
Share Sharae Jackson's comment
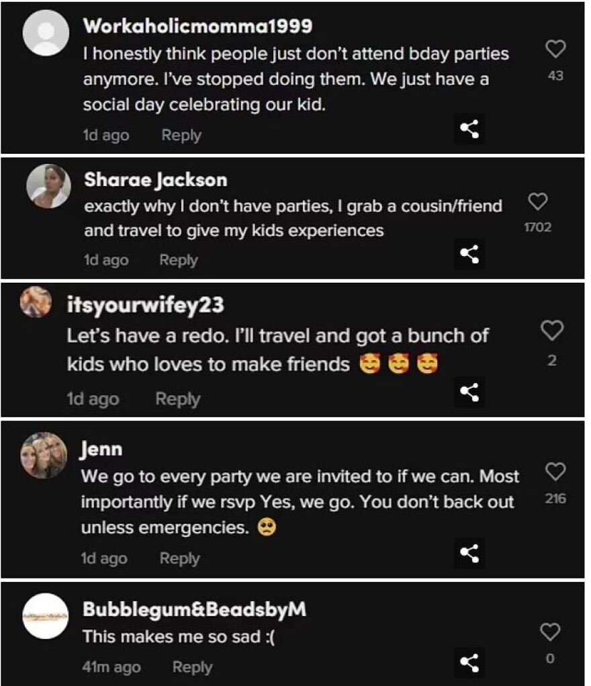[x=469, y=254]
